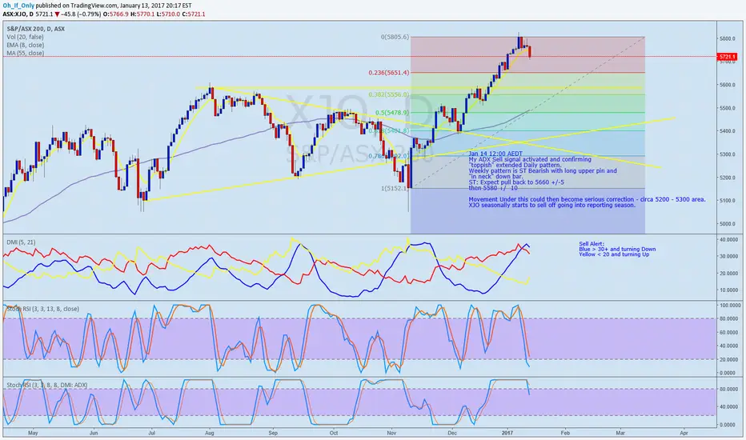Click the 5200.0 price axis label
746x440 pixels.
click(x=728, y=178)
